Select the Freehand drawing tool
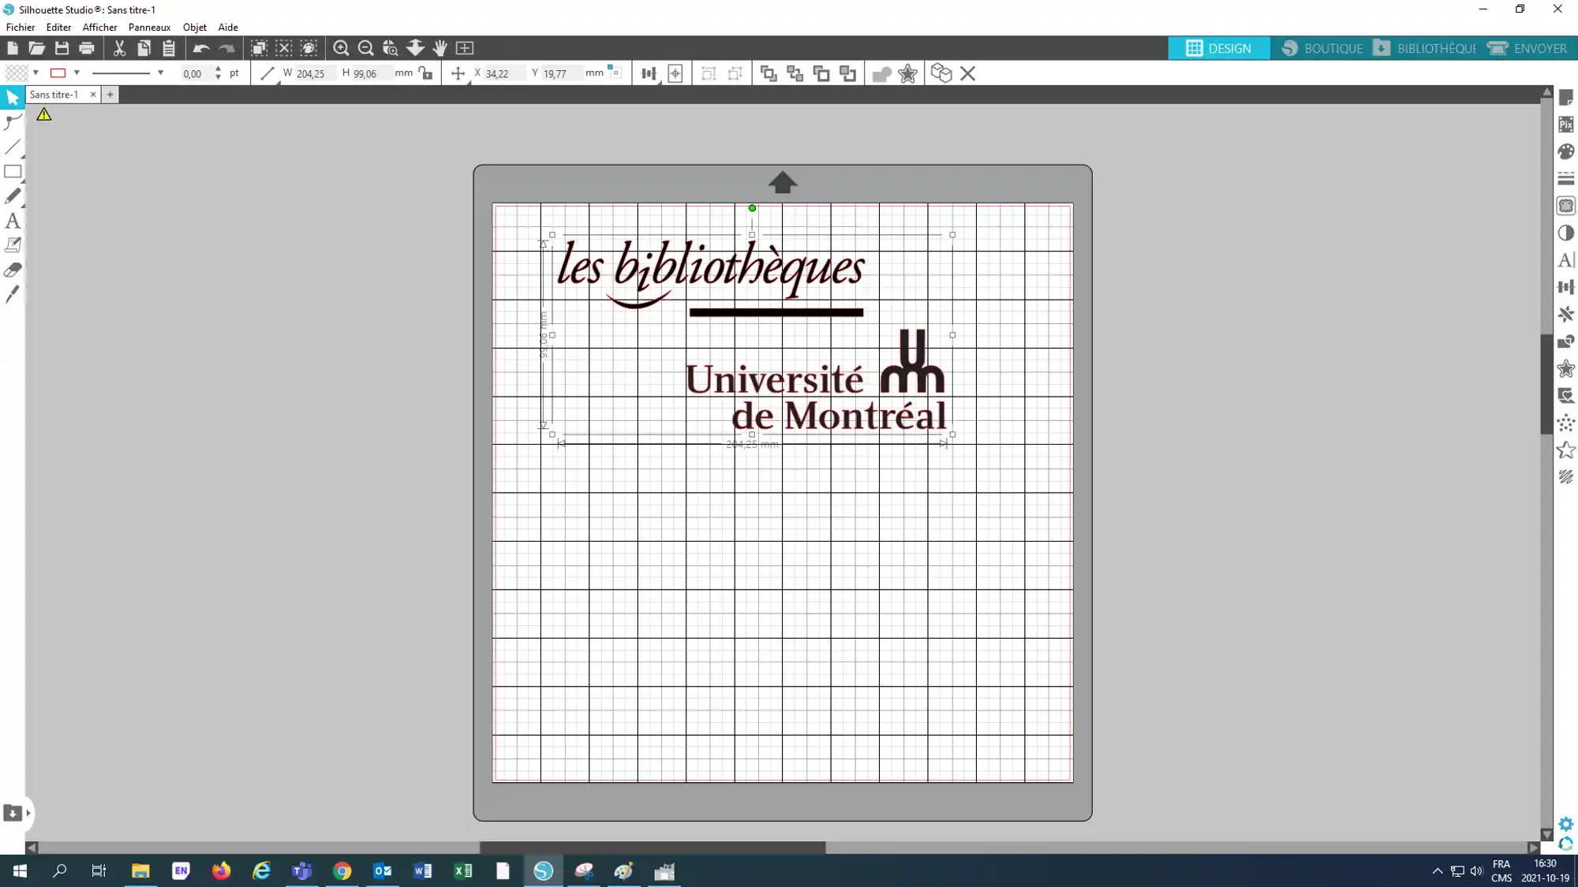This screenshot has height=887, width=1578. coord(13,196)
